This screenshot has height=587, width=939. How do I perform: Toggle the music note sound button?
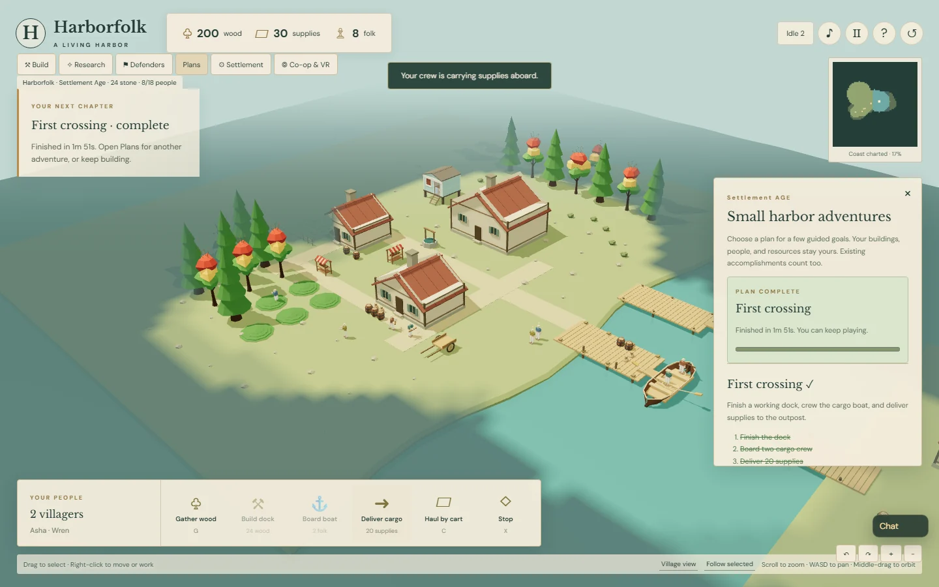pyautogui.click(x=829, y=33)
